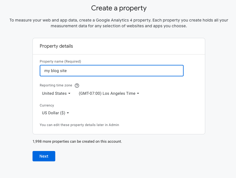Click the 'Reporting time zone' label
236x178 pixels.
[x=56, y=85]
